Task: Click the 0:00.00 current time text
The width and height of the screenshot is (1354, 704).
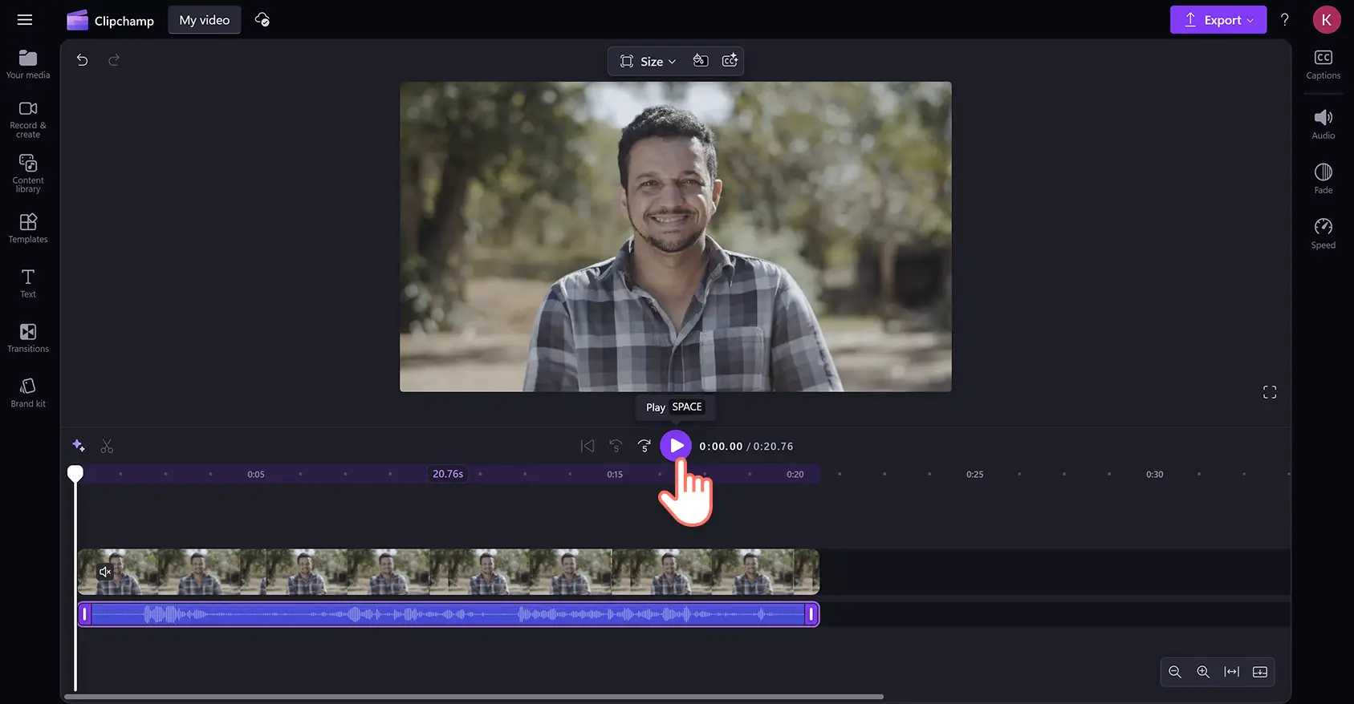Action: 721,447
